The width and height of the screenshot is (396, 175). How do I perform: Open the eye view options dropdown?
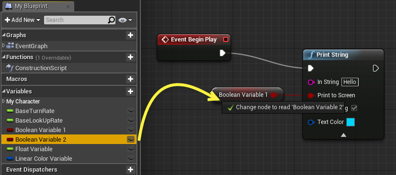125,20
